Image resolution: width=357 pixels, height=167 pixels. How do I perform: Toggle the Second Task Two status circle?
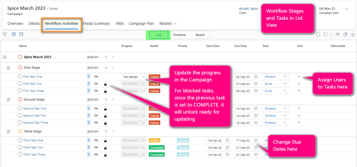(x=20, y=116)
